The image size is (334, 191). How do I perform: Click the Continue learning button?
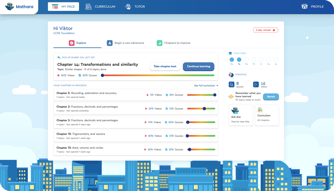pyautogui.click(x=198, y=66)
